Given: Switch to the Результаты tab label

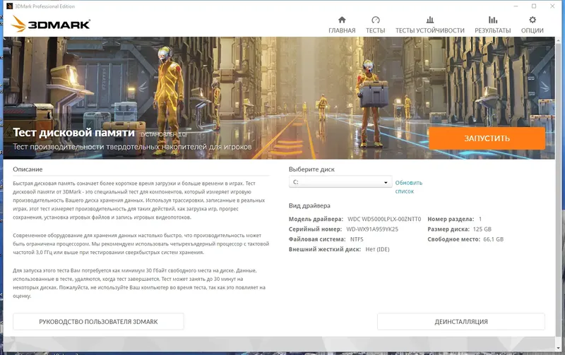Looking at the screenshot, I should click(492, 30).
